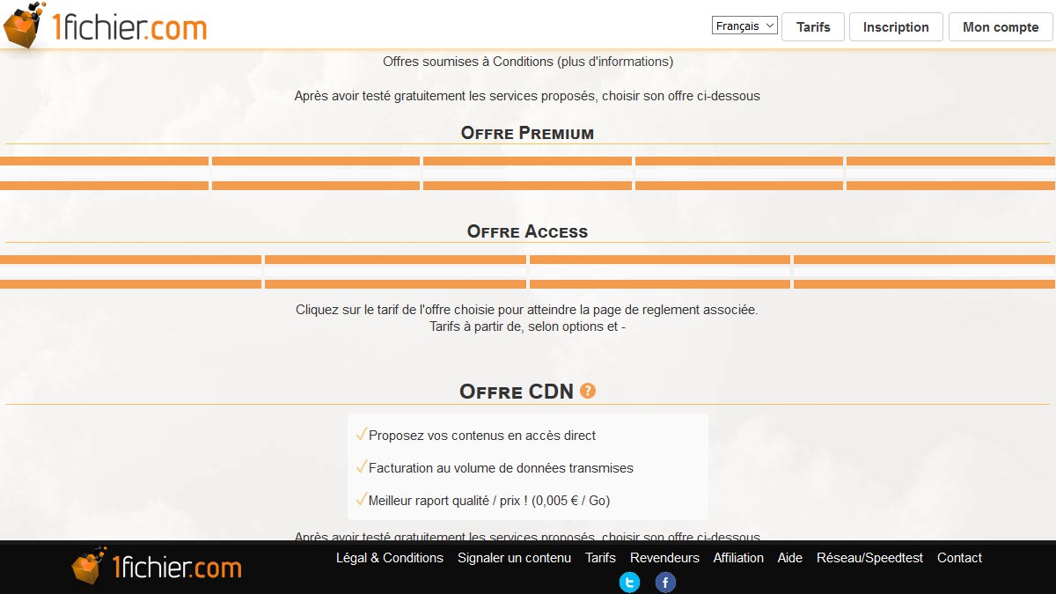
Task: Click the Tarifs button in the top bar
Action: pos(812,26)
